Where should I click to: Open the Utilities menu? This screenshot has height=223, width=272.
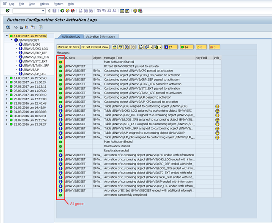click(x=44, y=4)
